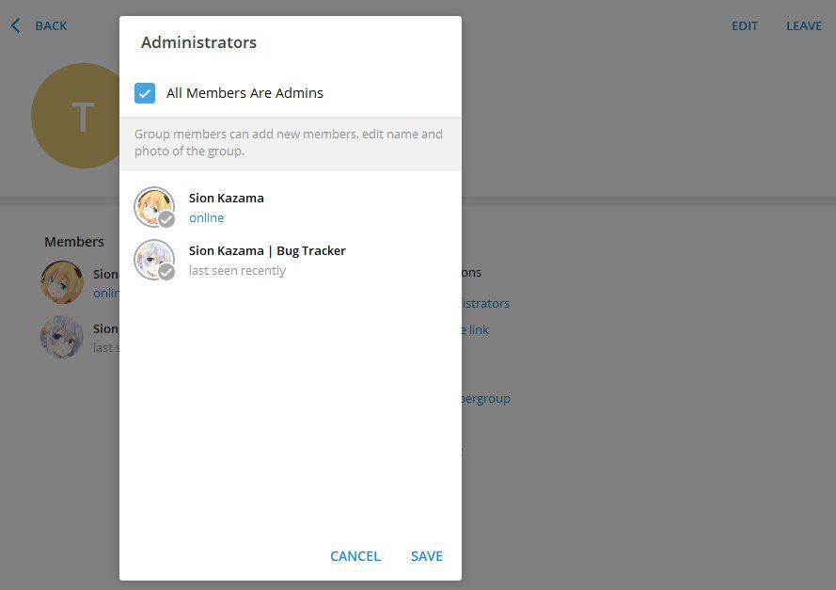Click silver-haired member avatar under Members heading
Image resolution: width=836 pixels, height=590 pixels.
click(62, 337)
